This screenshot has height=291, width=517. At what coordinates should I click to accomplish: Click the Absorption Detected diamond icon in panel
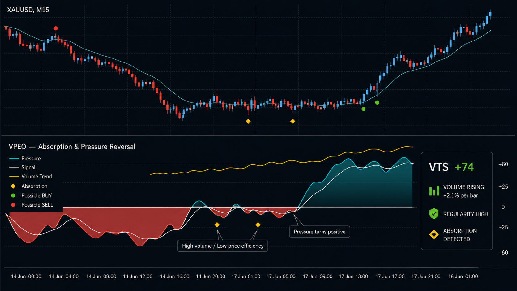click(x=434, y=235)
